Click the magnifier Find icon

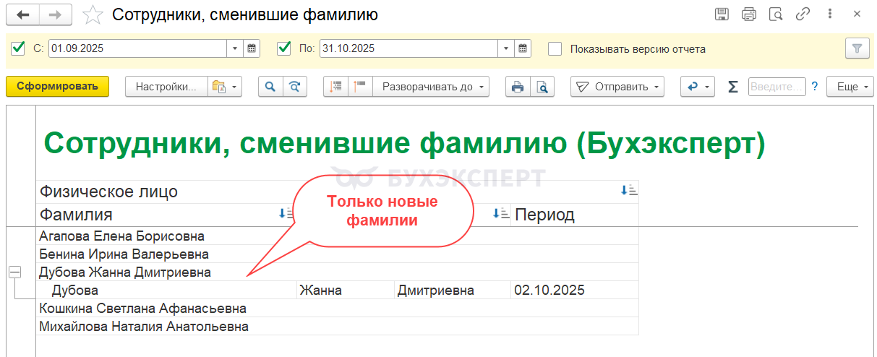(270, 87)
